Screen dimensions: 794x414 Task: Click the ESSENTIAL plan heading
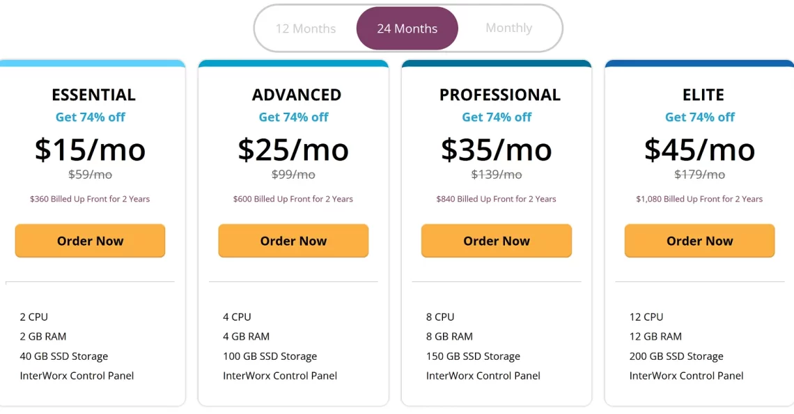pos(94,95)
